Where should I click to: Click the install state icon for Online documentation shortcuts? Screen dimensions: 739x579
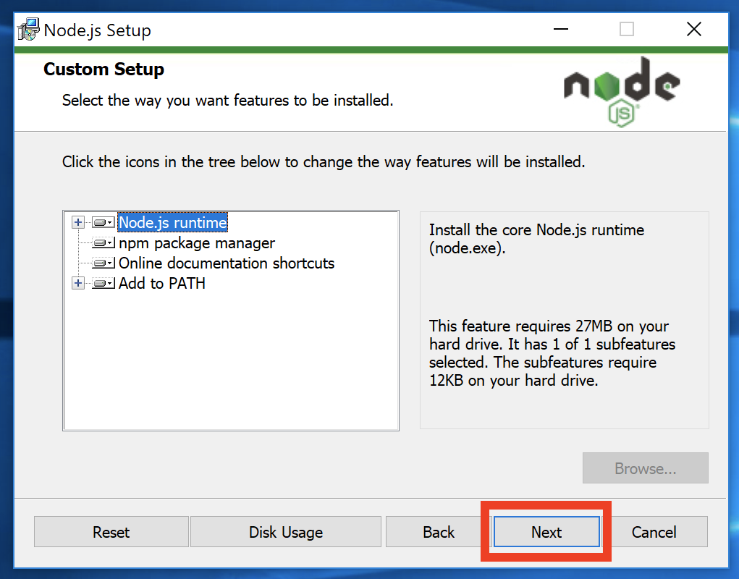[102, 263]
